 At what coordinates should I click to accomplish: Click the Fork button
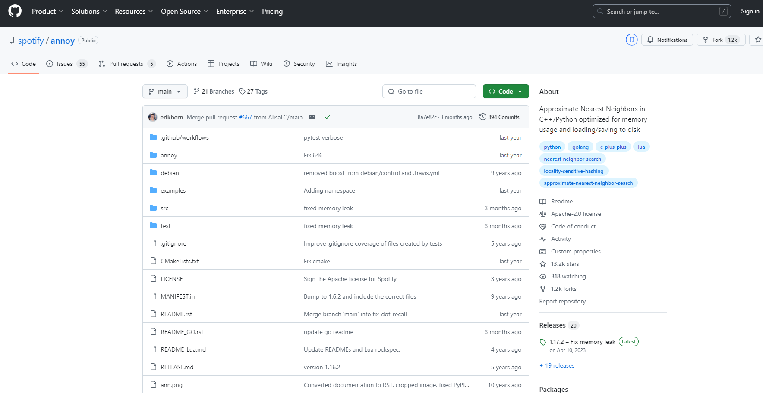point(721,40)
